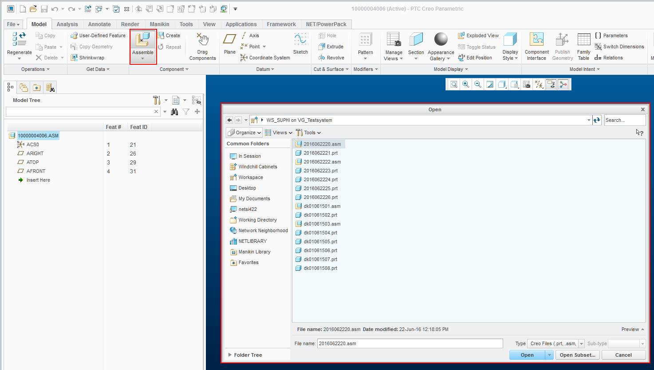The image size is (654, 370).
Task: Toggle Exploded View in the ribbon
Action: click(x=478, y=35)
